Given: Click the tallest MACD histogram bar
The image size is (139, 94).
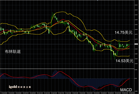Looking at the screenshot, I should [56, 74].
